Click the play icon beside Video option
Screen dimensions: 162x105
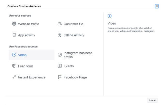tap(14, 54)
